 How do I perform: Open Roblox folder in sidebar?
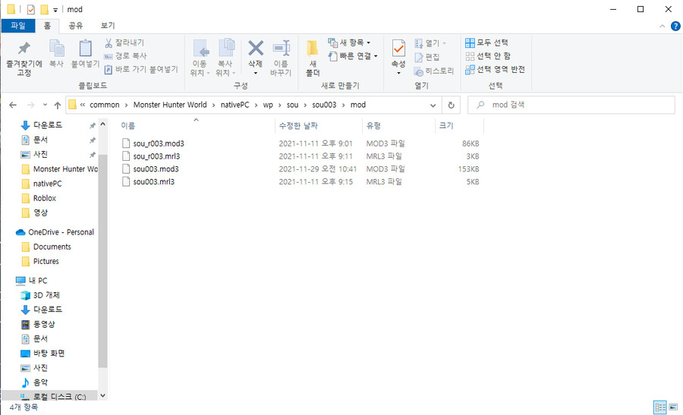pos(45,198)
